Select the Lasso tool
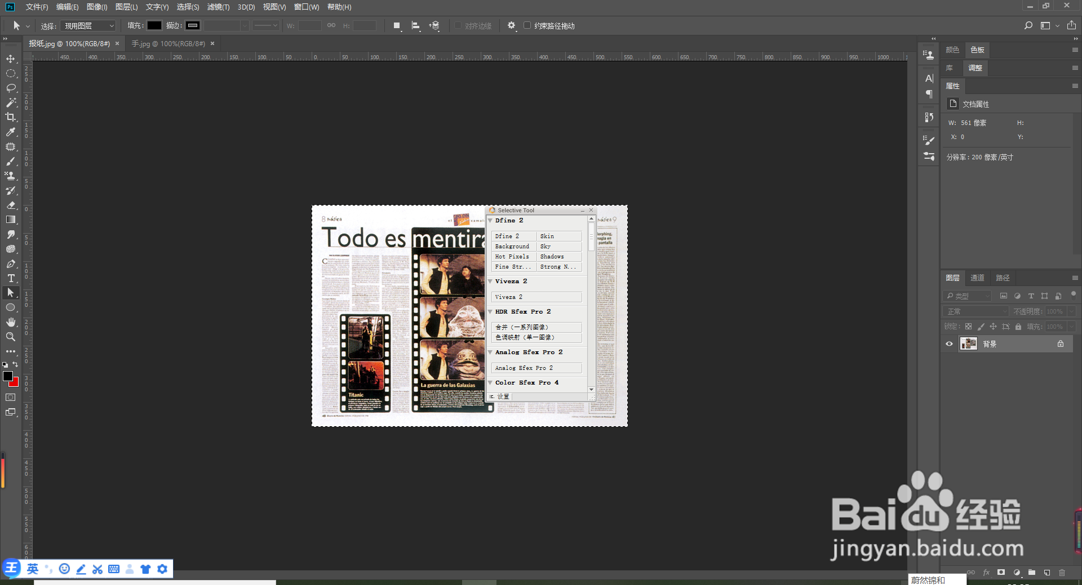This screenshot has height=585, width=1082. click(11, 88)
